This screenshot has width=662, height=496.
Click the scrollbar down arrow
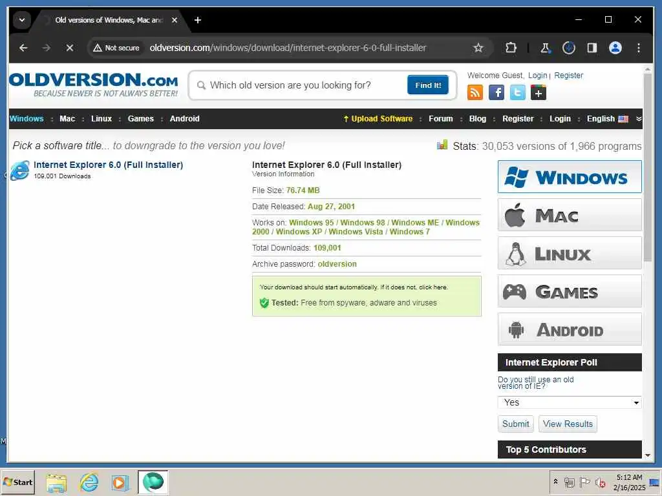click(648, 455)
